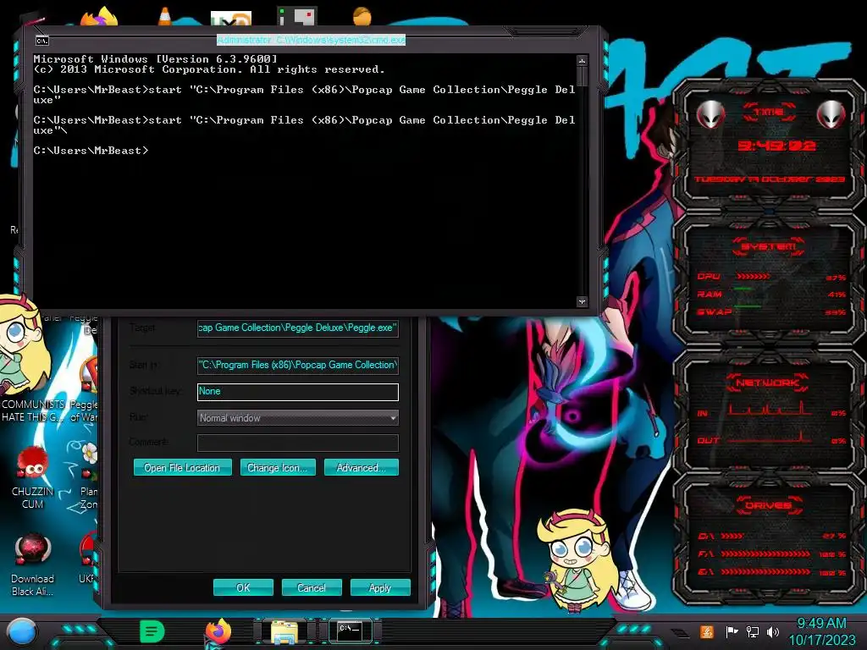
Task: Click the C:\ drive bar in Drives widget
Action: click(x=732, y=536)
